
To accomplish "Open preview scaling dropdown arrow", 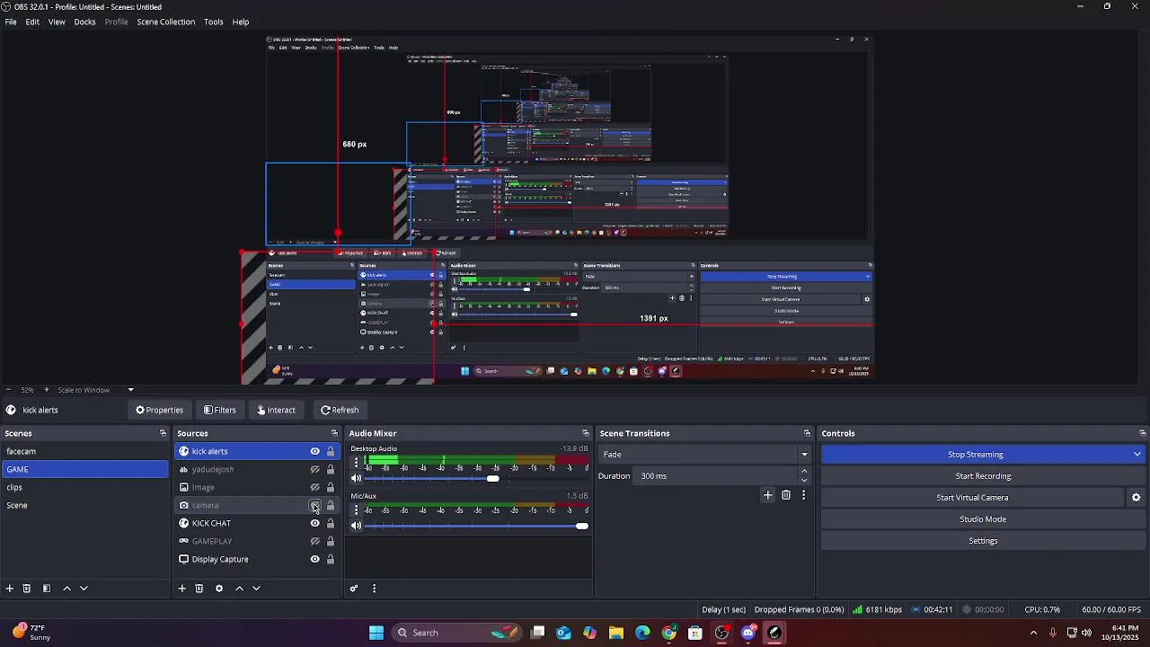I will pos(130,390).
